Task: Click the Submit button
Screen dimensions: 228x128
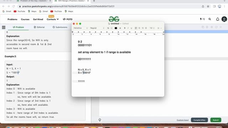Action: [216, 120]
